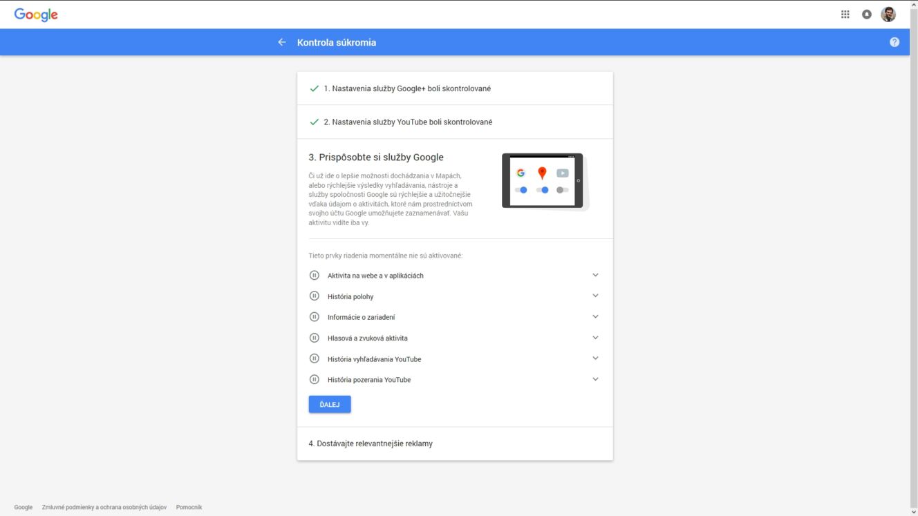918x516 pixels.
Task: Click pause icon beside Hlasová a zvuková aktivita
Action: coord(314,338)
